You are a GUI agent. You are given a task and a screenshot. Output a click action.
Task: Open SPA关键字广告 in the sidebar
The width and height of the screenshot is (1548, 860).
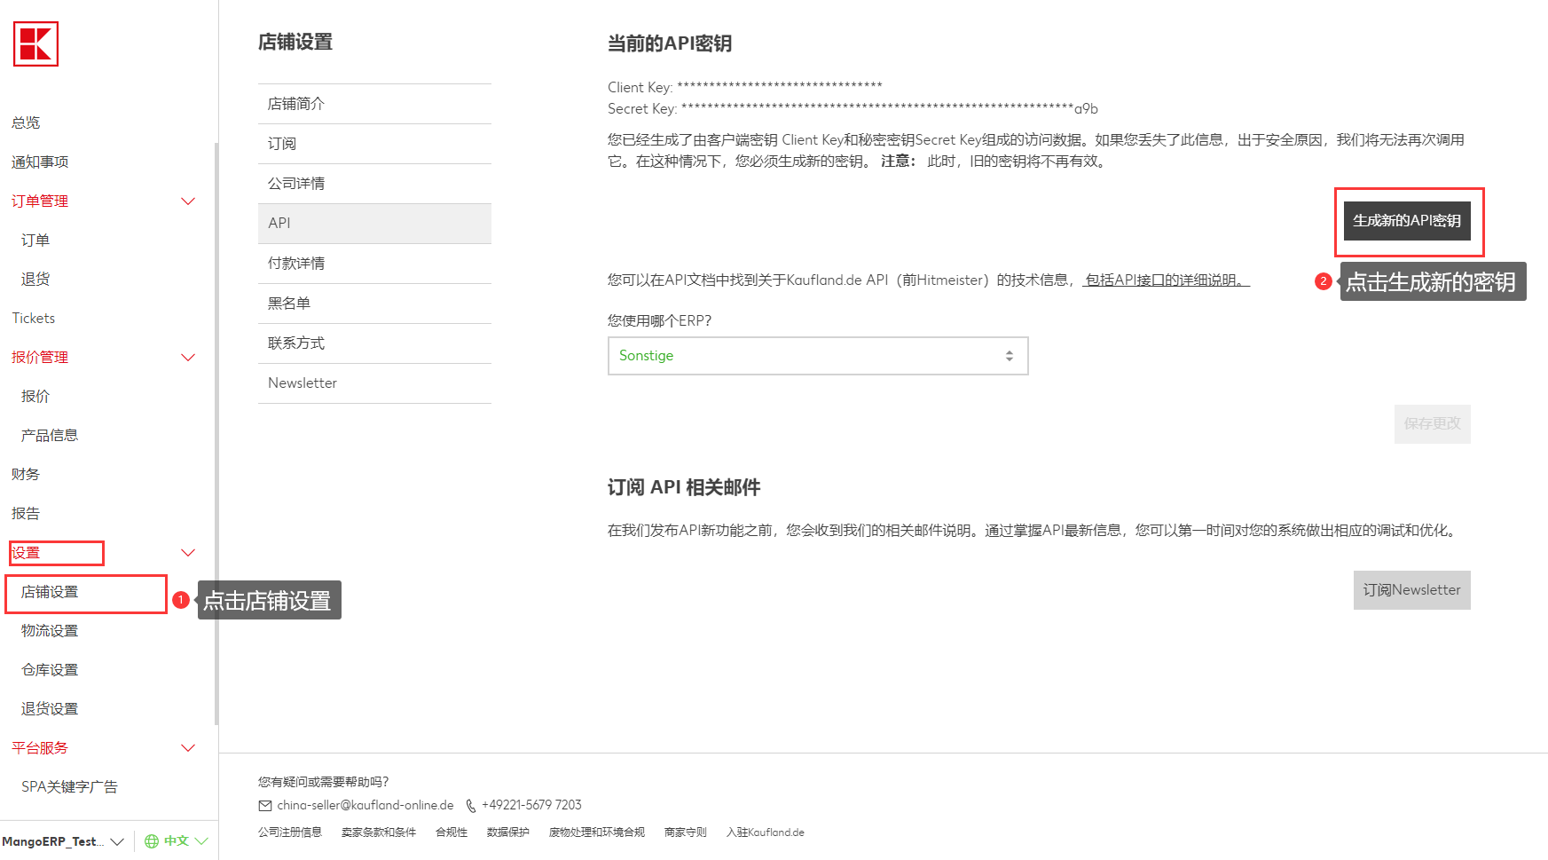69,787
